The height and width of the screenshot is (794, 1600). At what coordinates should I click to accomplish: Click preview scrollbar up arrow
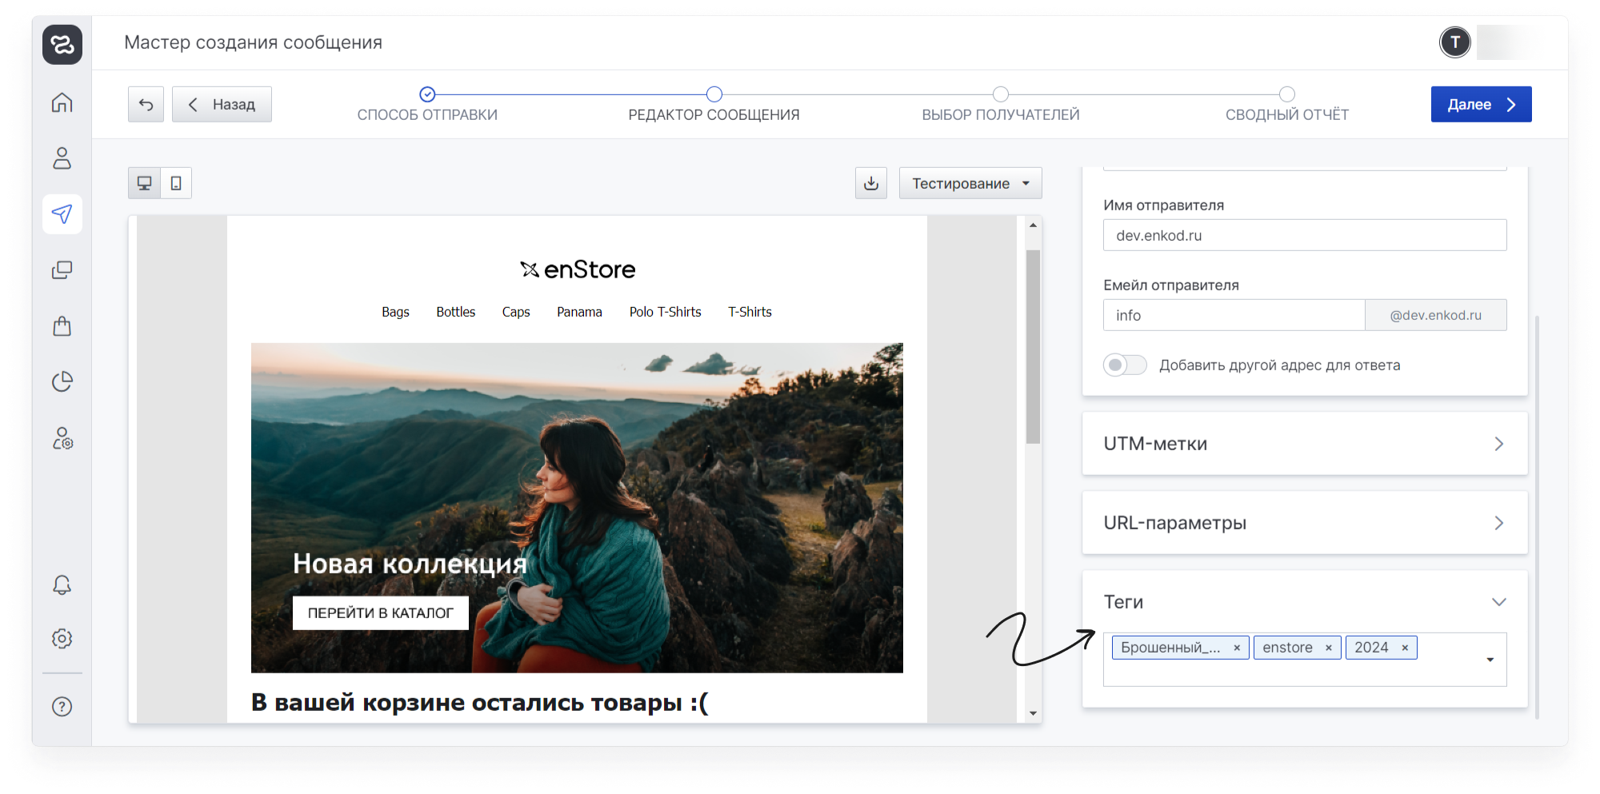click(x=1033, y=225)
